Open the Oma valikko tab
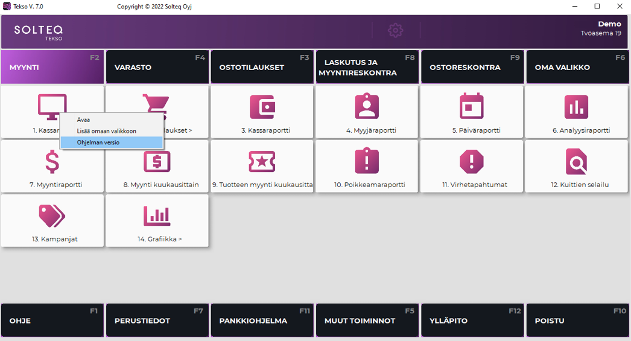Screen dimensions: 631x341 pos(577,67)
